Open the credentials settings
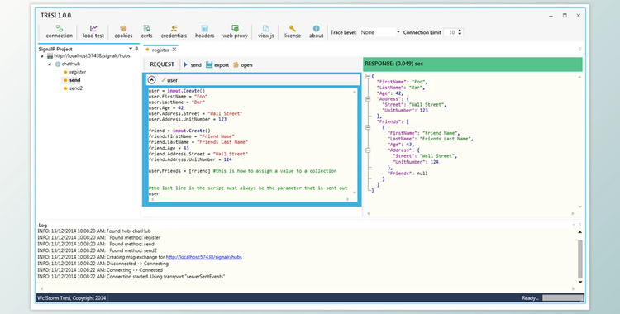This screenshot has height=314, width=620. click(174, 31)
